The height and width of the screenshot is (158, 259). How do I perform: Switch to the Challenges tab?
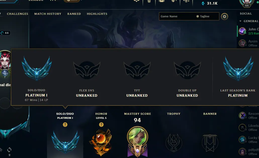(x=18, y=14)
